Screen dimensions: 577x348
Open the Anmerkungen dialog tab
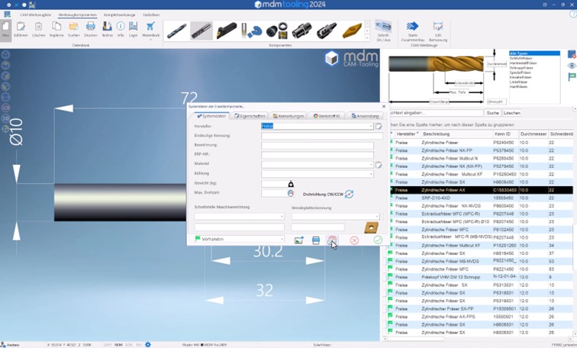(x=288, y=116)
